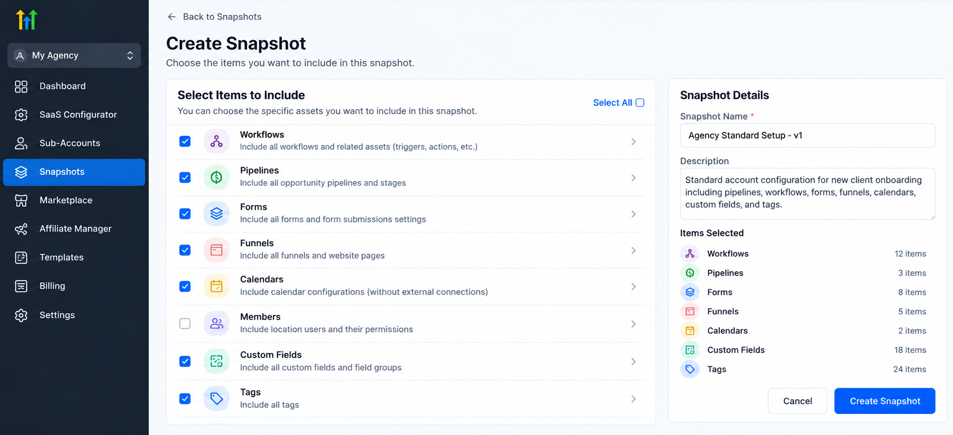Click the HighLevel arrows logo
This screenshot has width=953, height=435.
[x=27, y=20]
